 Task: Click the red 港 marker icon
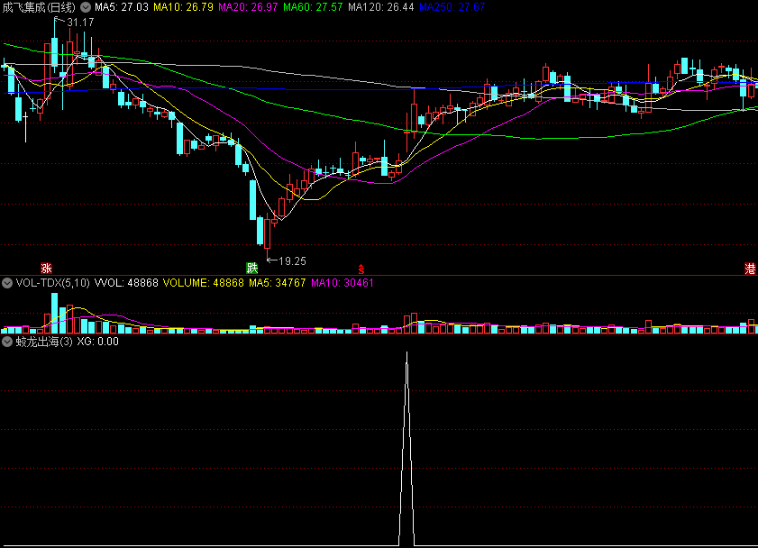(750, 269)
